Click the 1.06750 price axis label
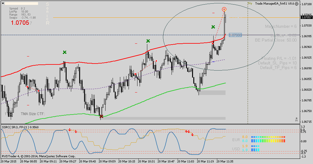The image size is (313, 164). [x=307, y=111]
